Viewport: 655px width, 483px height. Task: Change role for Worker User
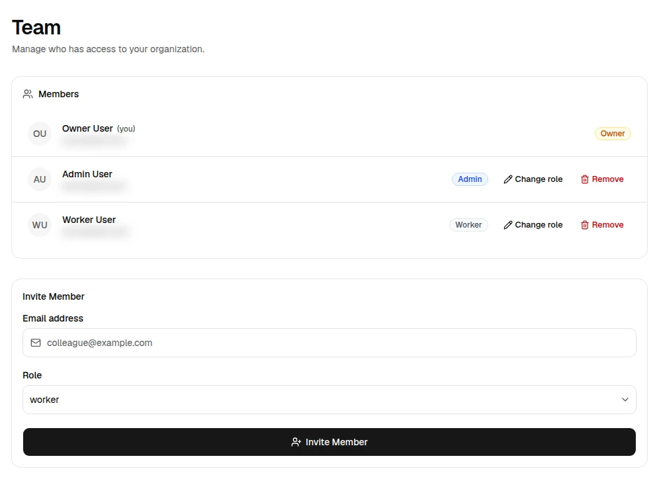(x=533, y=225)
